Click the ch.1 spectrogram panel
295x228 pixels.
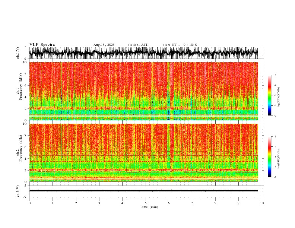pos(143,91)
